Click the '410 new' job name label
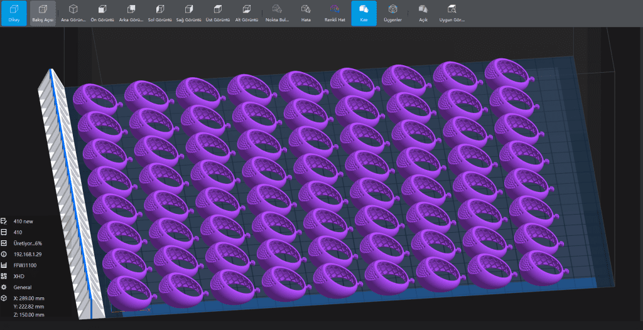 coord(23,221)
